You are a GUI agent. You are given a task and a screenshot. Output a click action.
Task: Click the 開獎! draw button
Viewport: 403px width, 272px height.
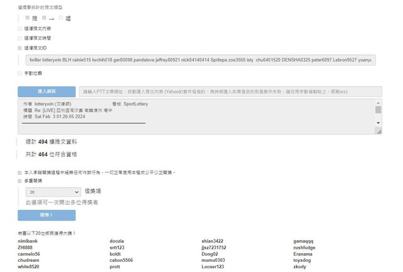(x=47, y=215)
